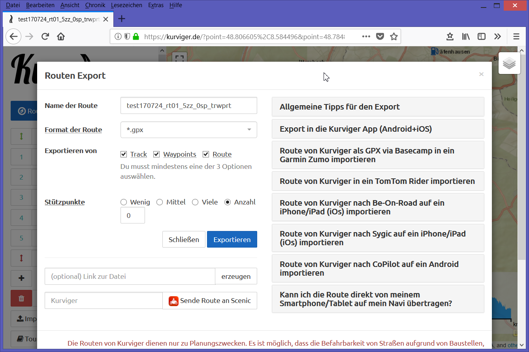The height and width of the screenshot is (352, 529).
Task: Open the Firefox hamburger menu
Action: click(x=516, y=37)
